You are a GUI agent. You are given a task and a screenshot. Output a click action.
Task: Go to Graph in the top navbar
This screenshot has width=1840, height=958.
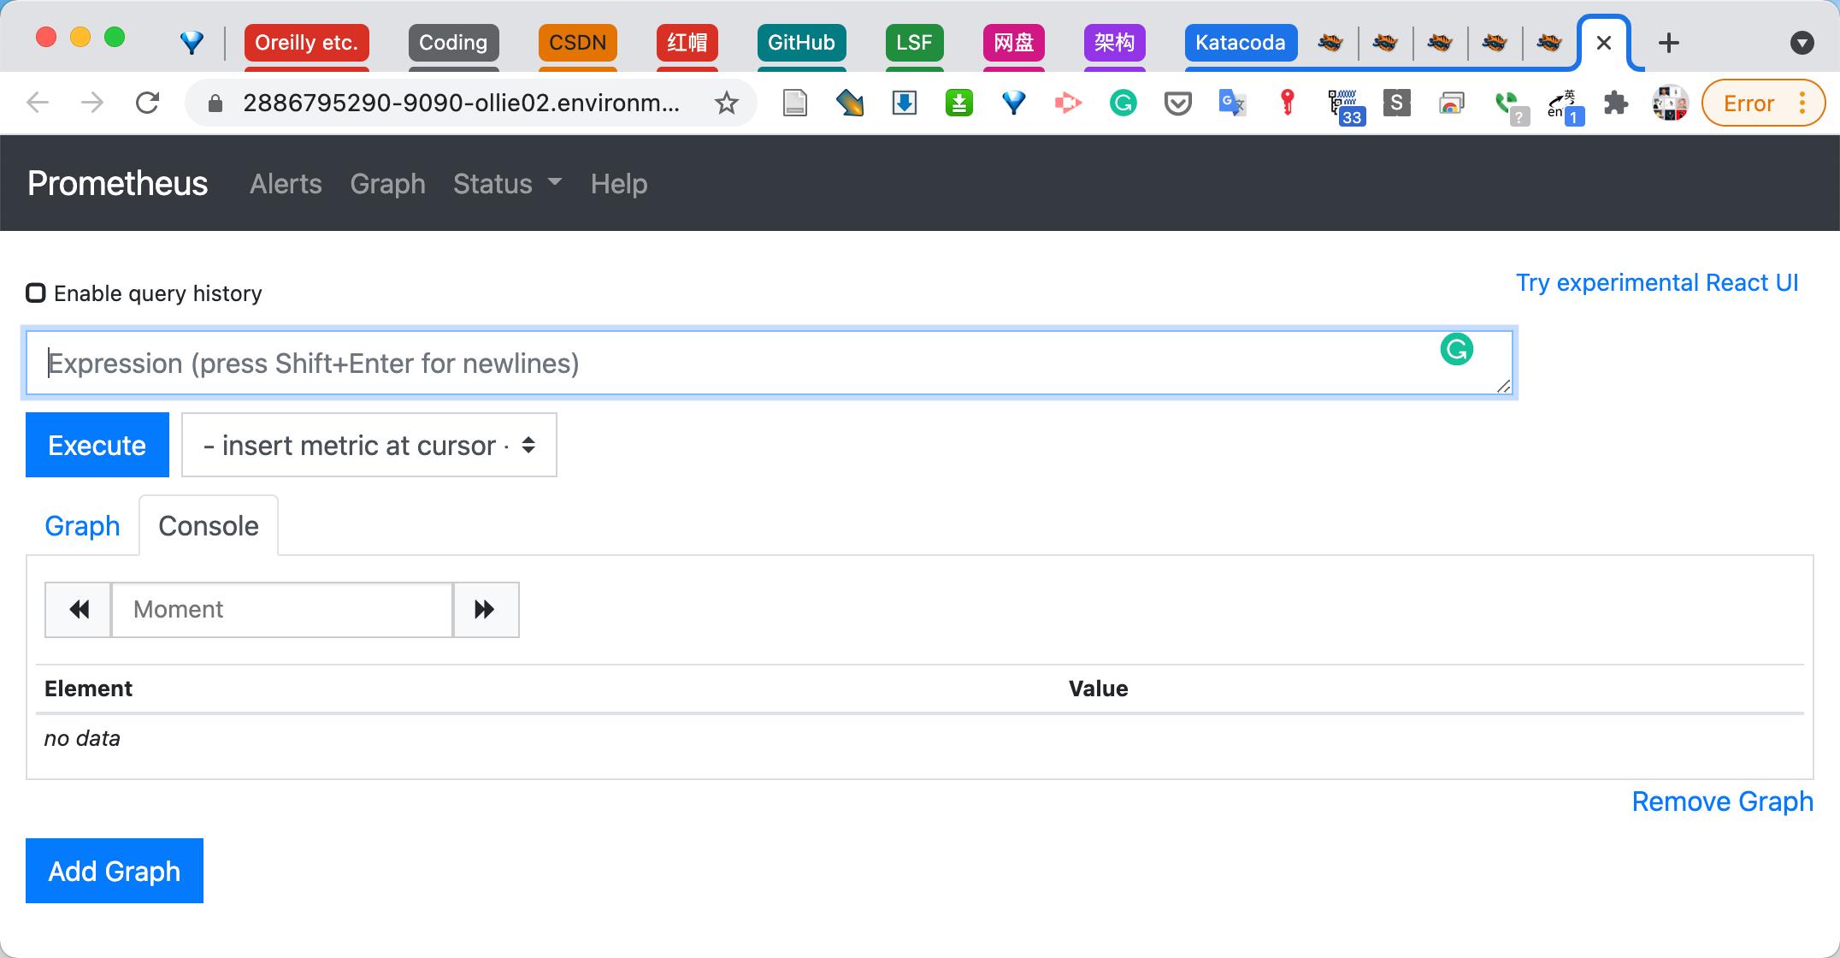387,184
